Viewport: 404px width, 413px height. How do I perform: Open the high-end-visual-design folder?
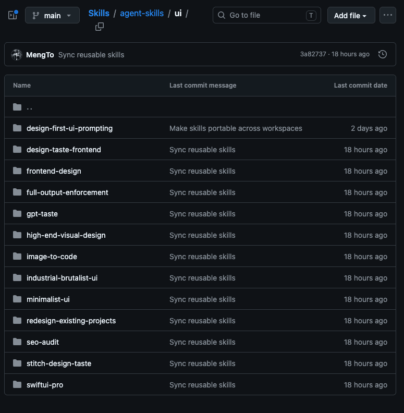[x=66, y=235]
